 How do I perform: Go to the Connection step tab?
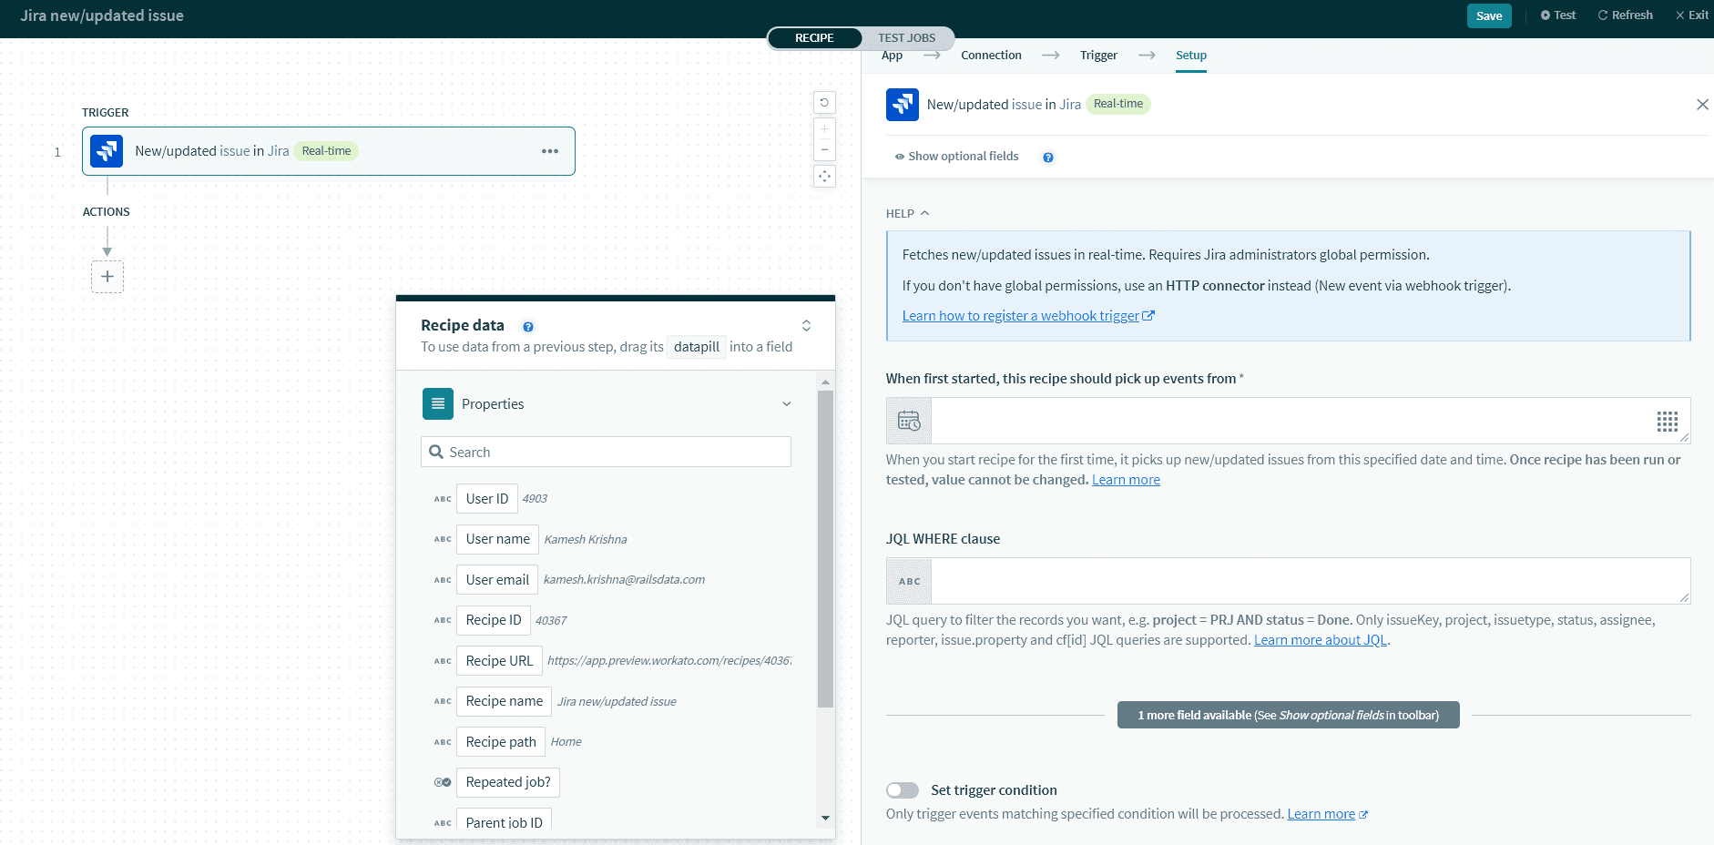[x=991, y=56]
